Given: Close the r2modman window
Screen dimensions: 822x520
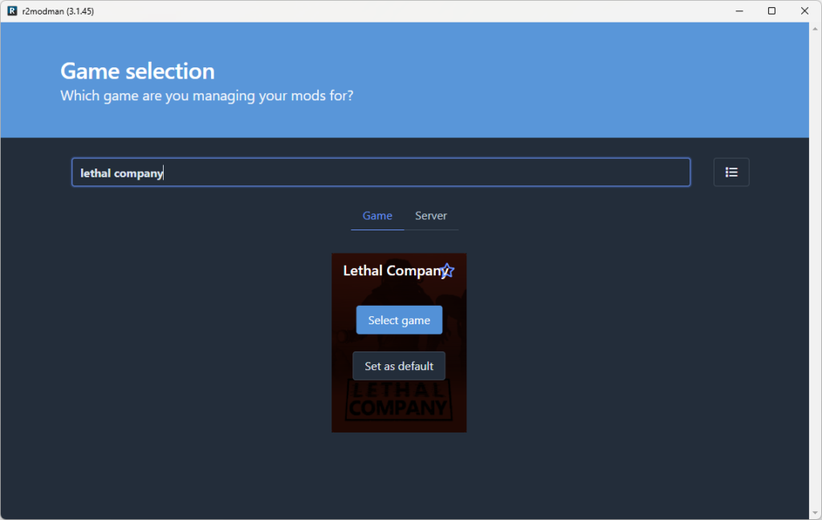Looking at the screenshot, I should pyautogui.click(x=804, y=11).
